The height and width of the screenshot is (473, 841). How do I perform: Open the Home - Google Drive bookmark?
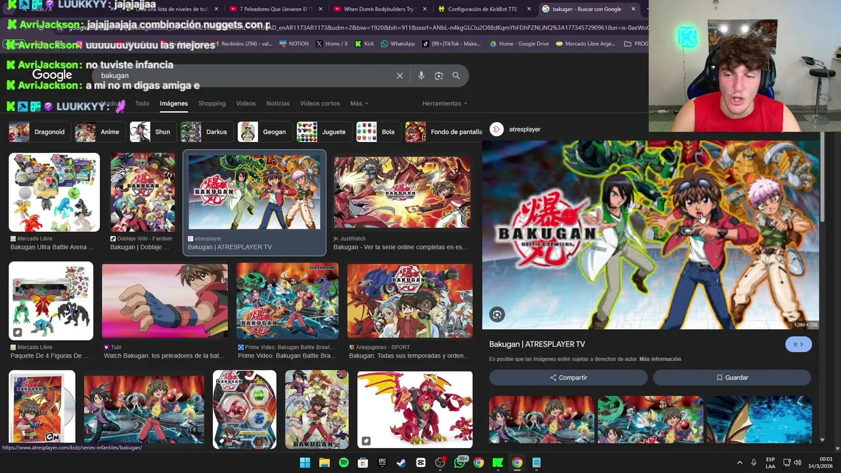click(519, 44)
